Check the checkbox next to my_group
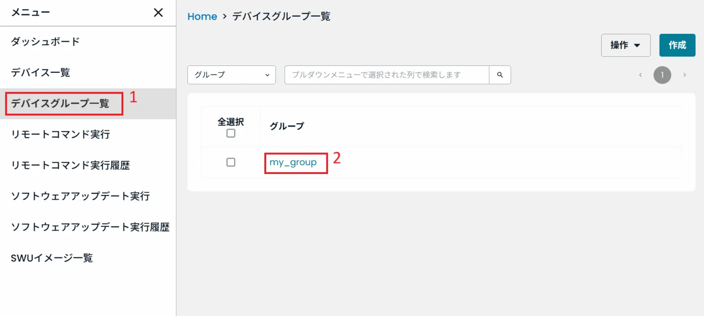Image resolution: width=704 pixels, height=316 pixels. 231,162
